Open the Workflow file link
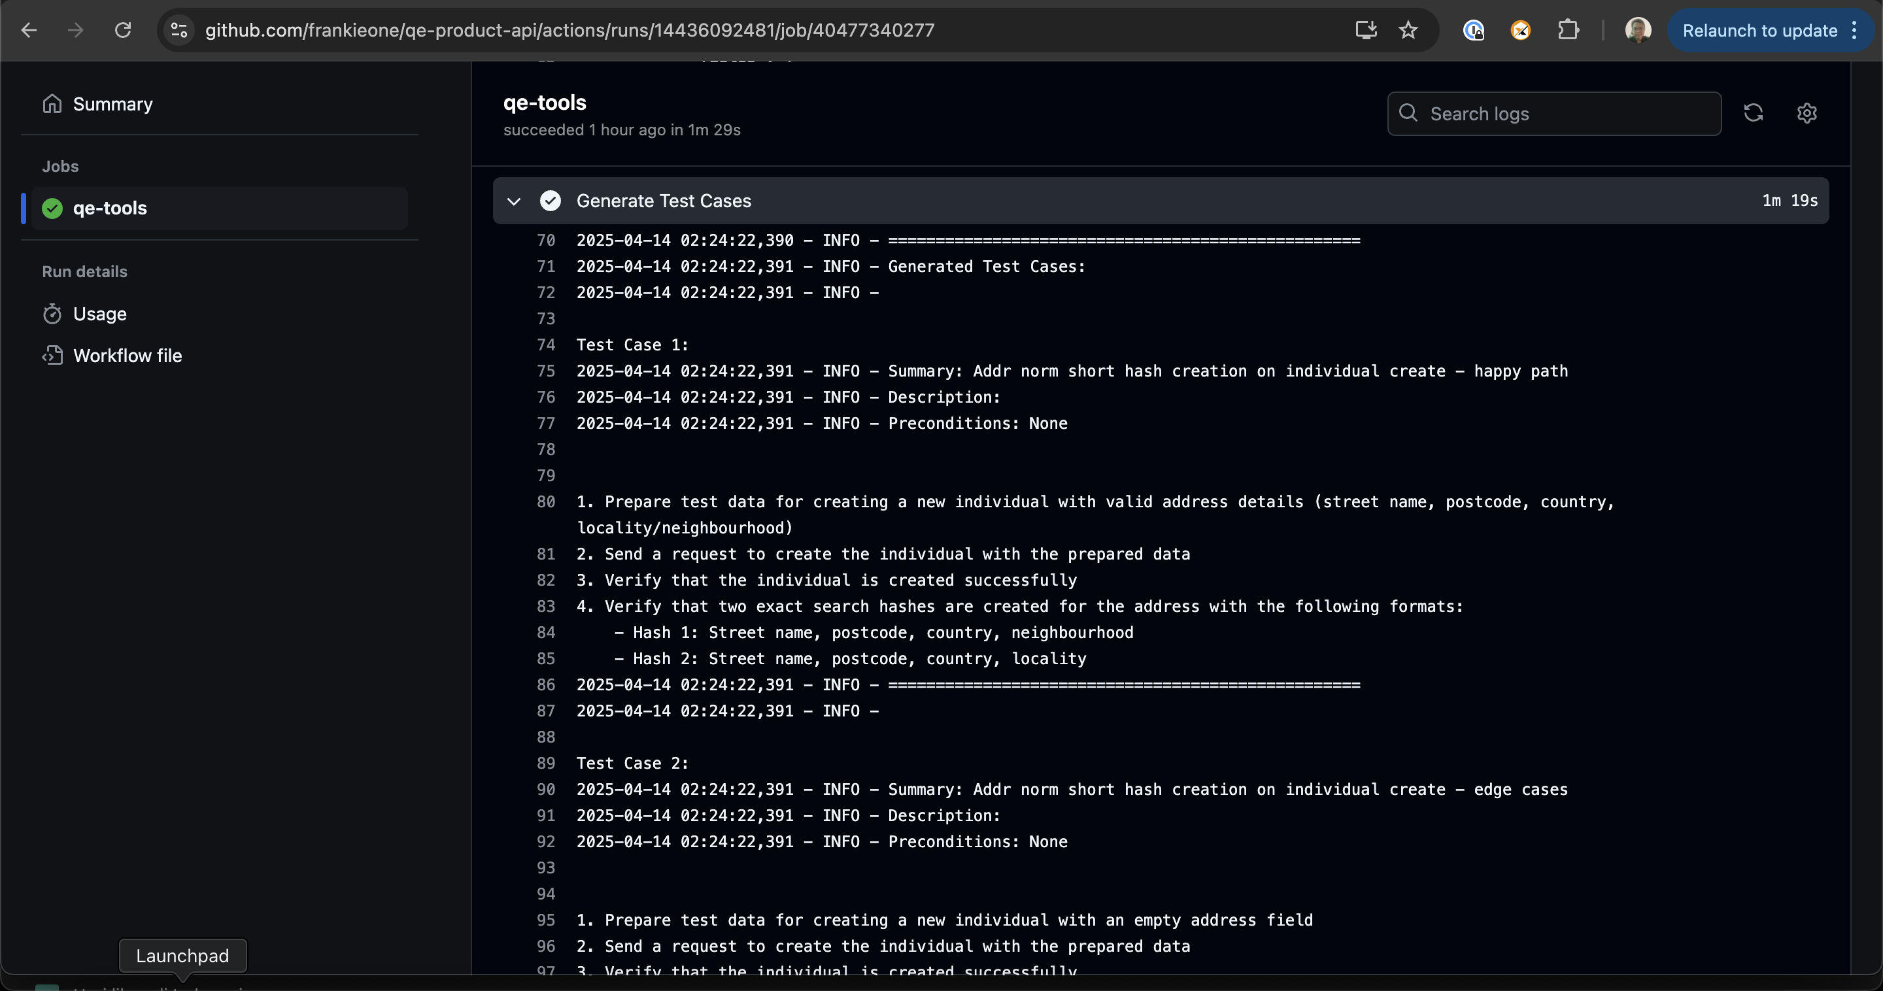This screenshot has width=1883, height=991. (127, 355)
